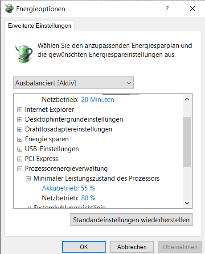Expand USB-Einstellungen plus box
This screenshot has width=205, height=254.
pos(20,149)
